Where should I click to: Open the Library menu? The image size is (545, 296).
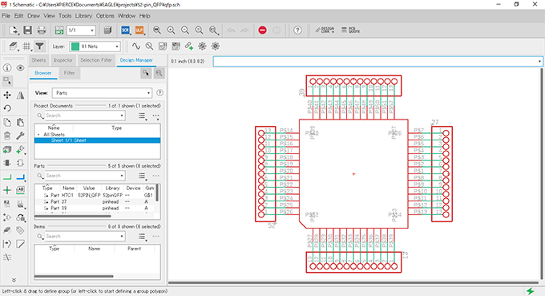pyautogui.click(x=84, y=16)
